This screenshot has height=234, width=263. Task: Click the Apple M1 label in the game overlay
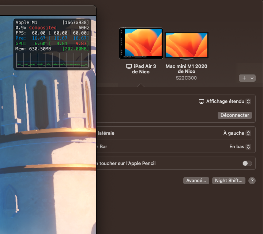pyautogui.click(x=26, y=22)
